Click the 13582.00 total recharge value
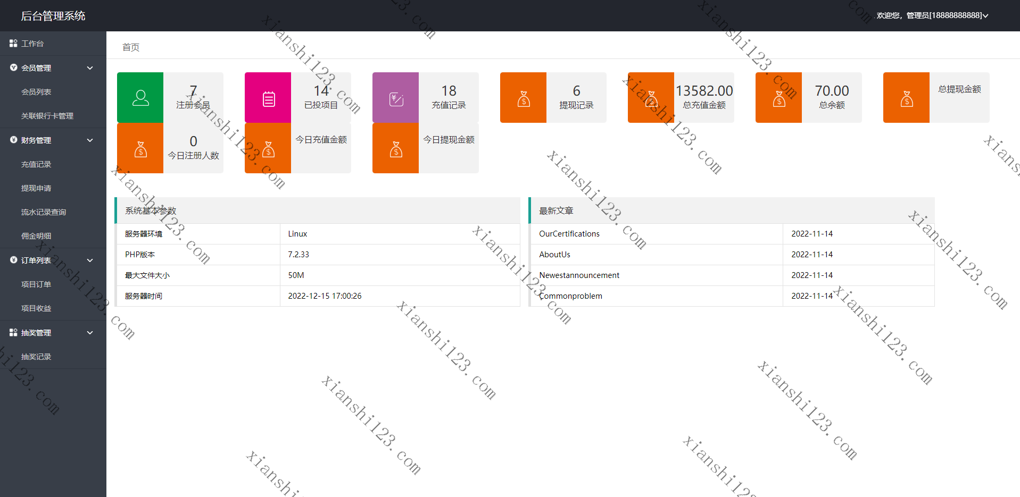 (704, 91)
